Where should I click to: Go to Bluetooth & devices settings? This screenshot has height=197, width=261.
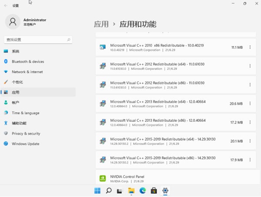[28, 62]
